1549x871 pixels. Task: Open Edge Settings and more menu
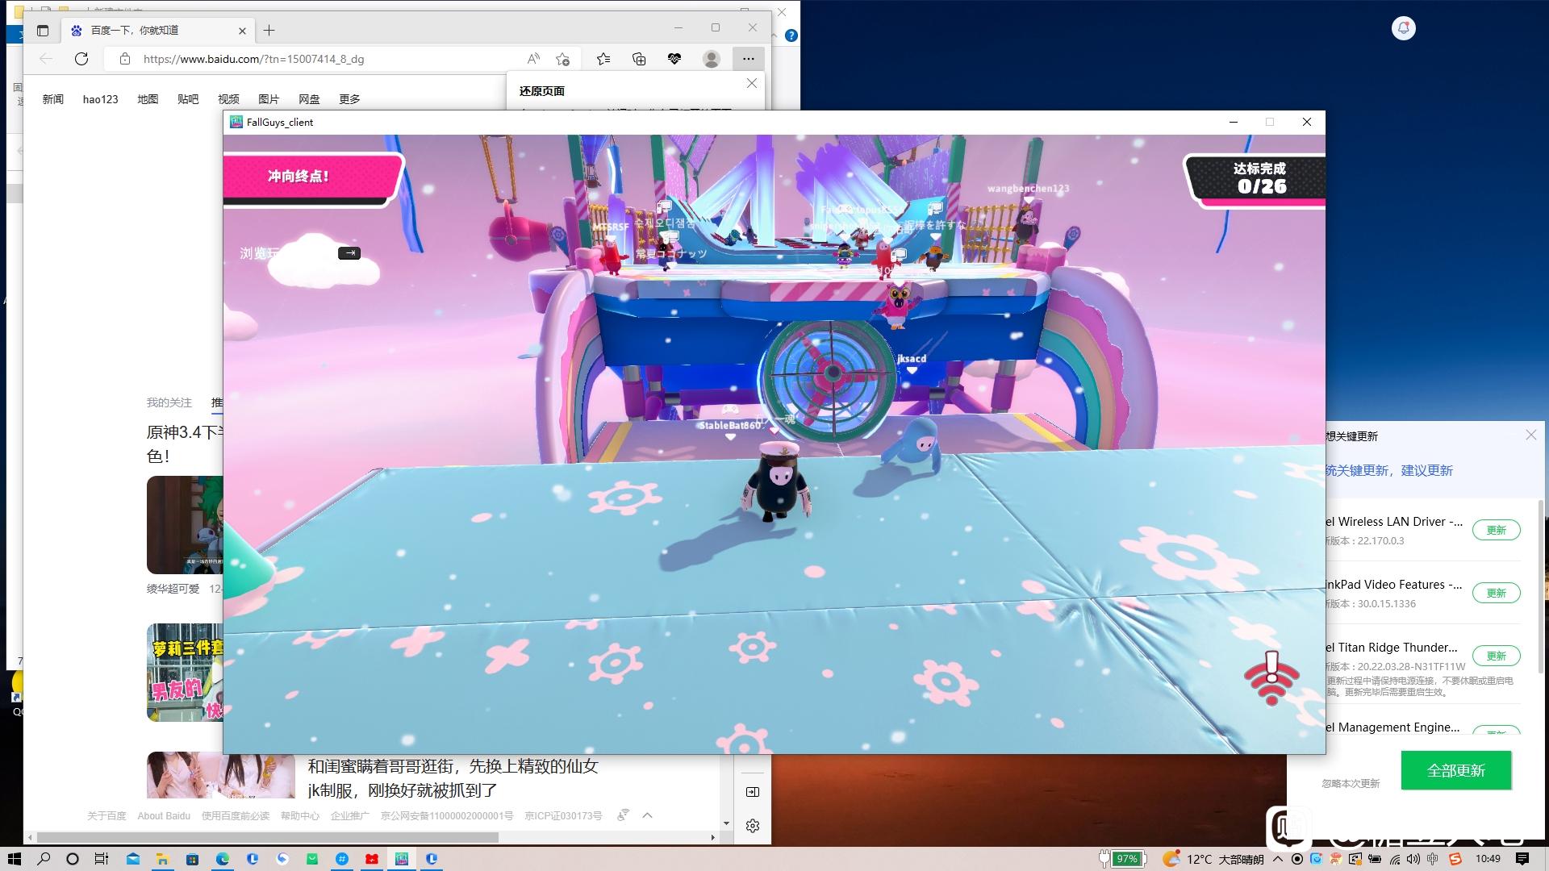point(749,59)
